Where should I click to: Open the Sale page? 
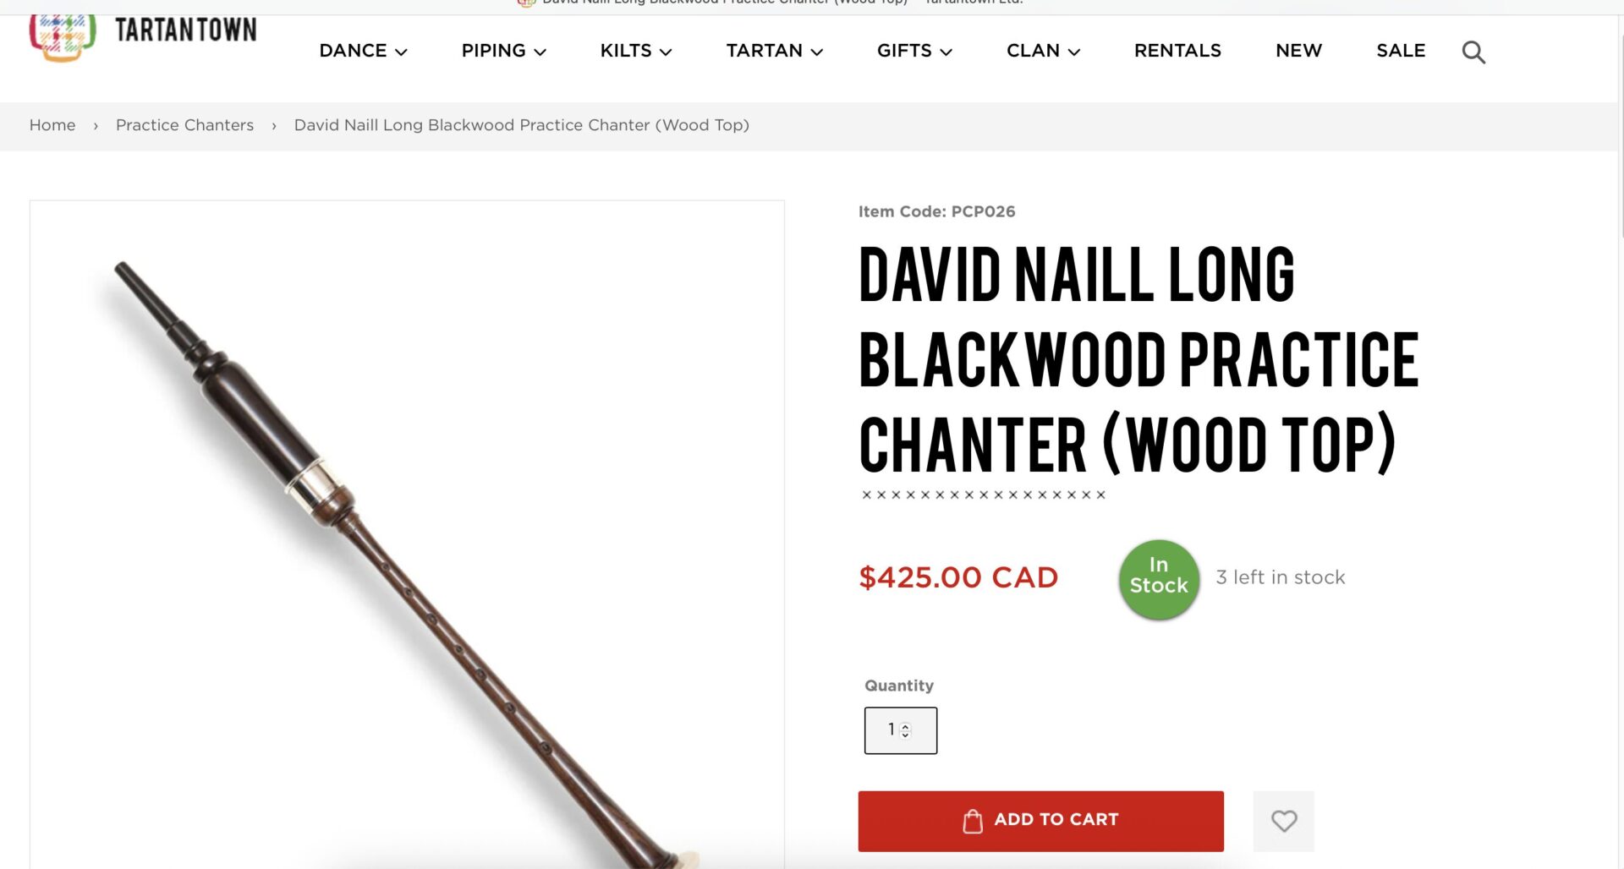click(1401, 51)
